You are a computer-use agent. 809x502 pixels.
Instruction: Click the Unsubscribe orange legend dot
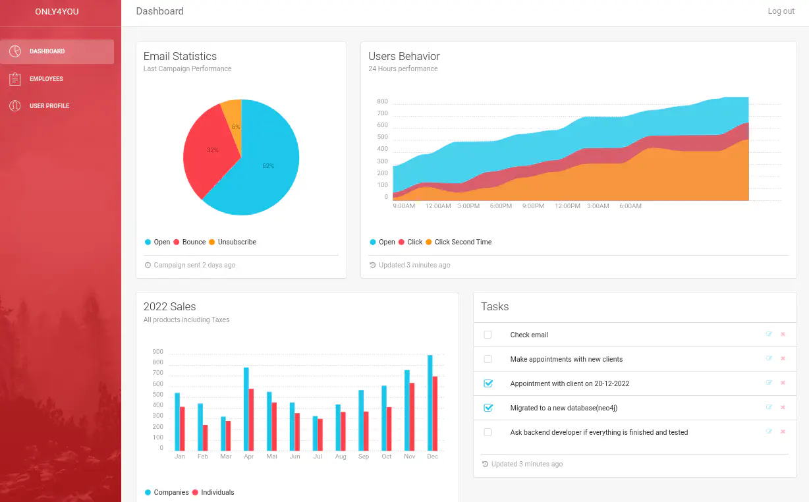pyautogui.click(x=212, y=242)
